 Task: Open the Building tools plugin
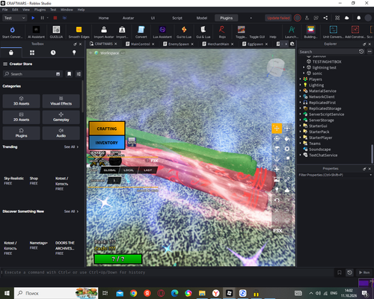click(310, 32)
